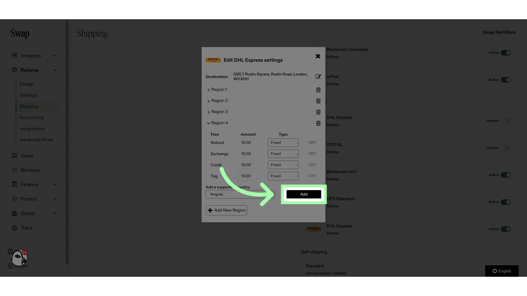Open Advanced Rules in the sidebar
The height and width of the screenshot is (296, 527).
tap(37, 140)
